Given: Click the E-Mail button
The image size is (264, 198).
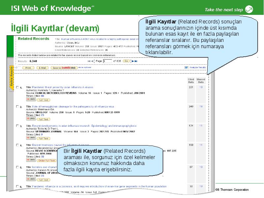Looking at the screenshot, I should (x=43, y=68).
